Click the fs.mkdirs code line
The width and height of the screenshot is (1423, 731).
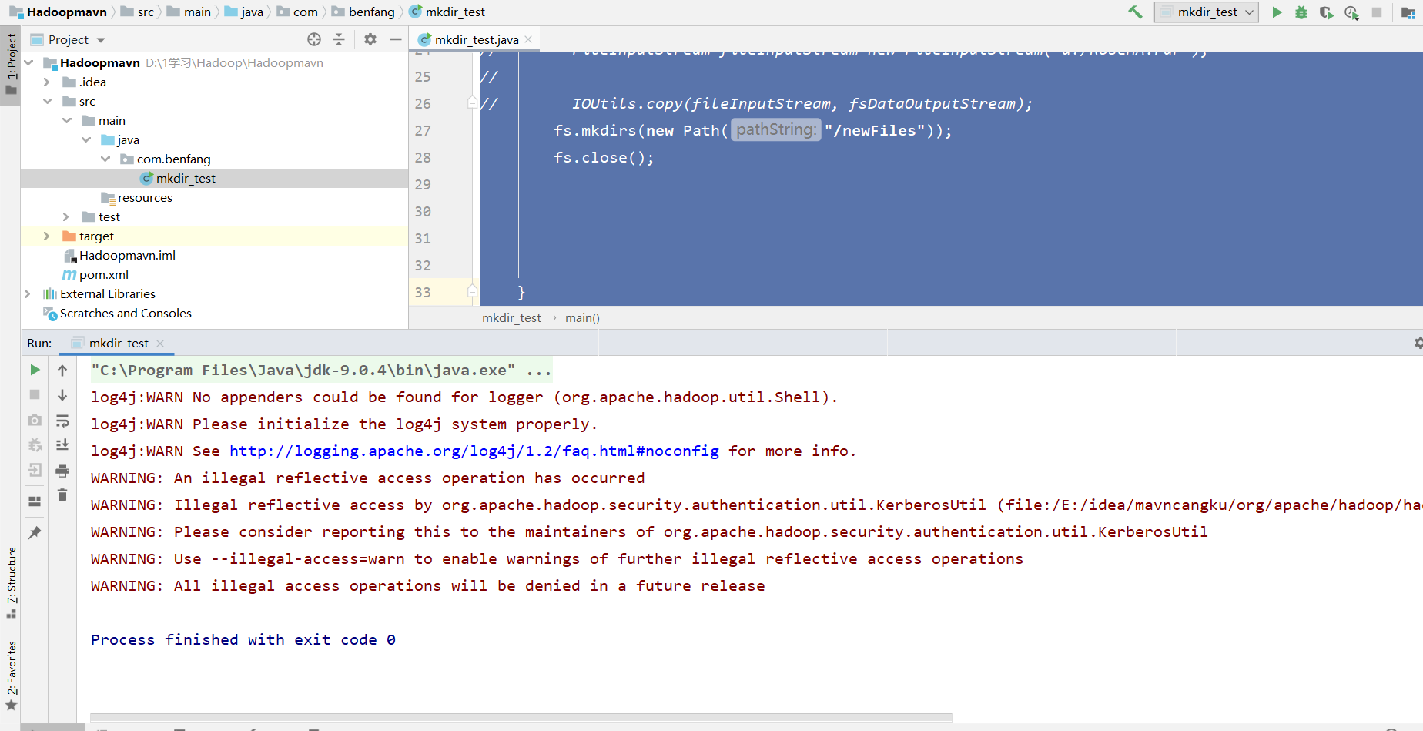[752, 130]
